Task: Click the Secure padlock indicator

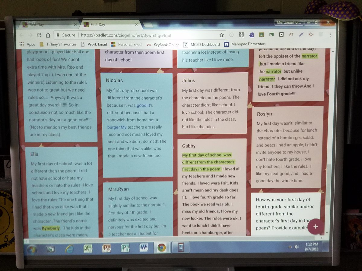Action: pos(66,35)
